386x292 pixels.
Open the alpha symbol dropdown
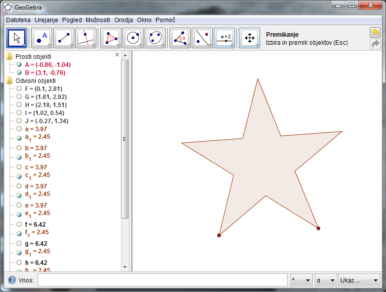[325, 280]
